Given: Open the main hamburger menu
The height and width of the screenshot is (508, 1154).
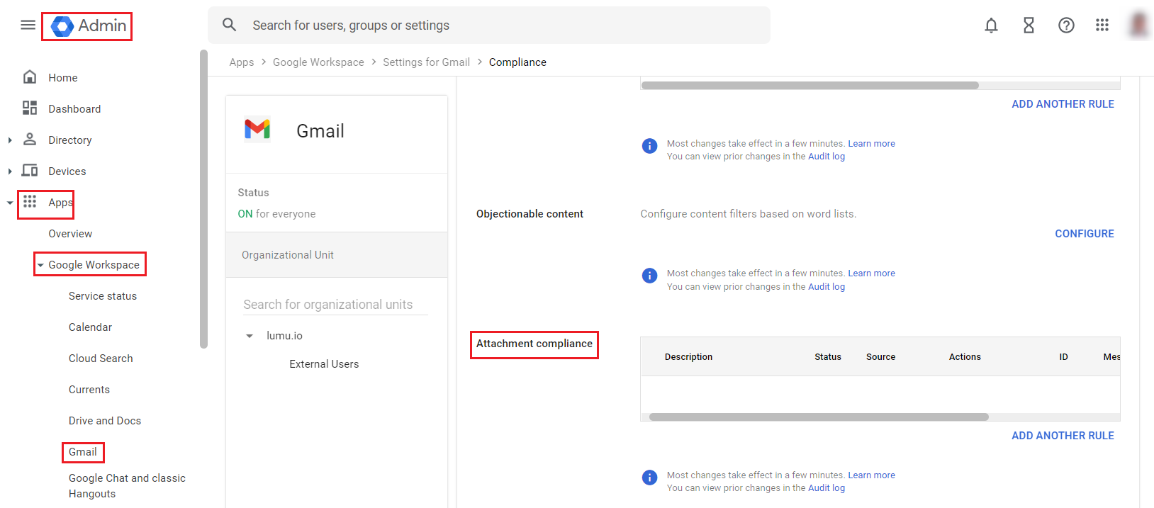Looking at the screenshot, I should [x=28, y=26].
